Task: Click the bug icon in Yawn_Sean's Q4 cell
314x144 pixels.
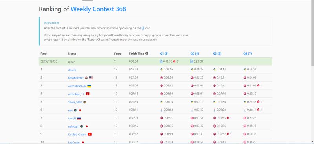Action: coord(258,102)
